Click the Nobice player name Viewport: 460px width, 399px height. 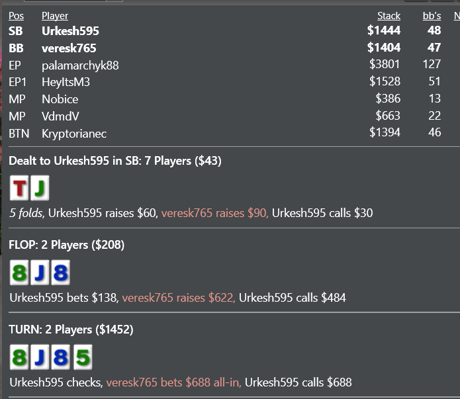click(x=60, y=99)
